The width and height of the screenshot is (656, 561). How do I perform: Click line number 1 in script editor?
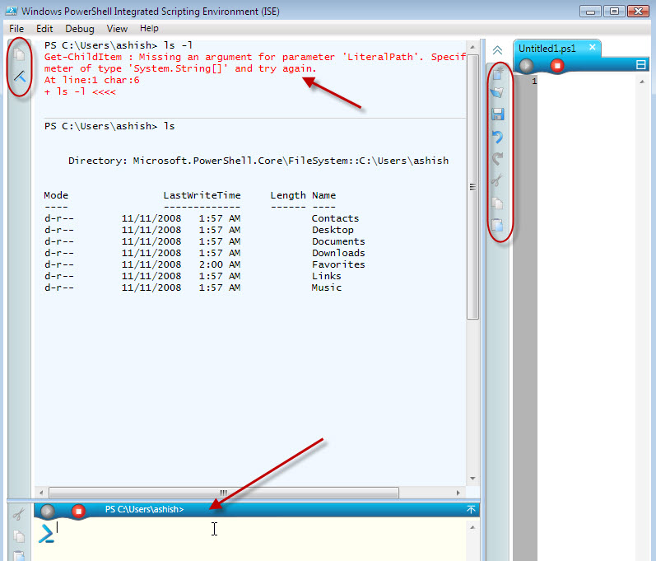[534, 82]
